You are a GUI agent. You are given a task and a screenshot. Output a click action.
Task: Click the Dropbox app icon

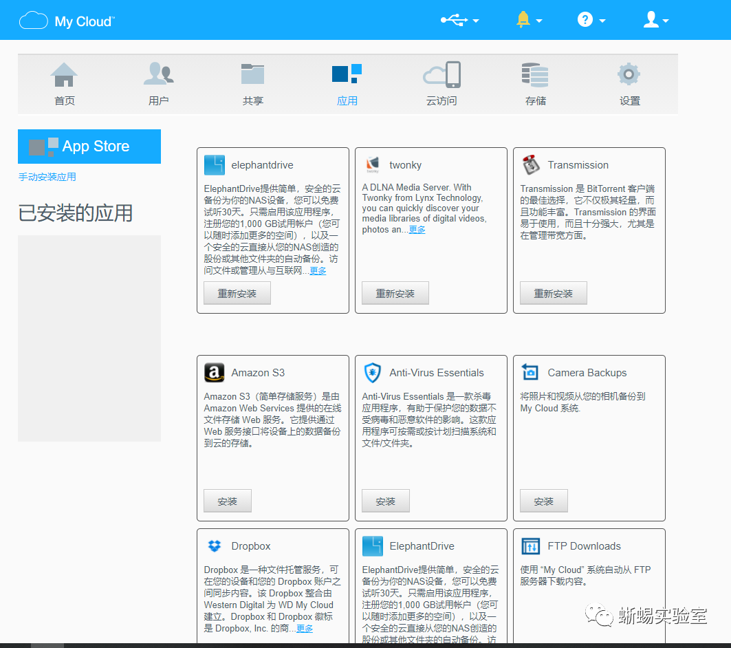pos(215,546)
